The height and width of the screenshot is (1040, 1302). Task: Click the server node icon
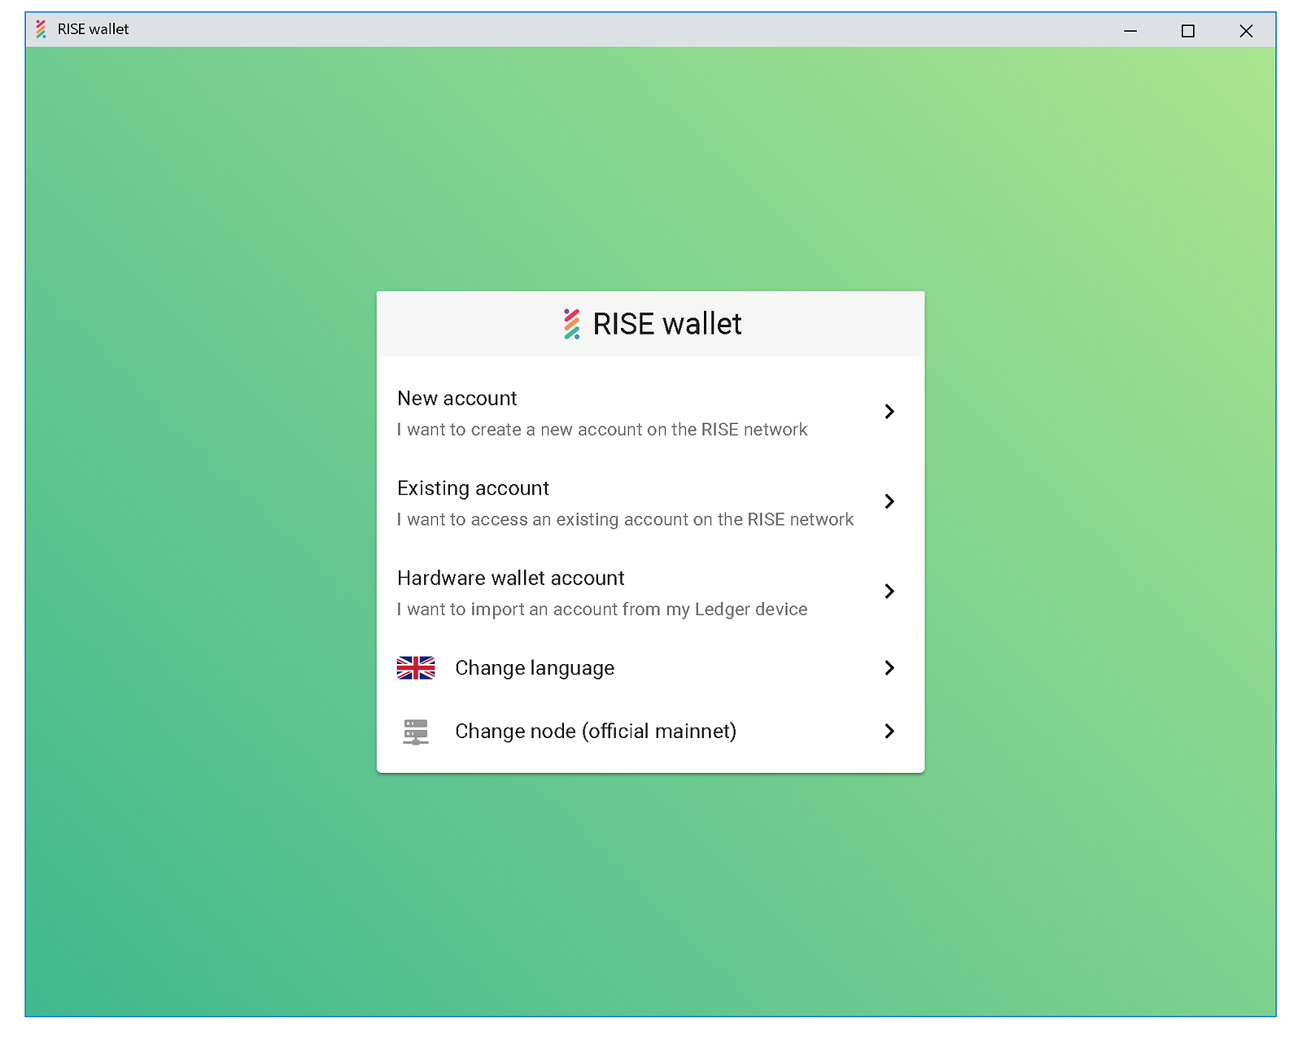(x=416, y=732)
